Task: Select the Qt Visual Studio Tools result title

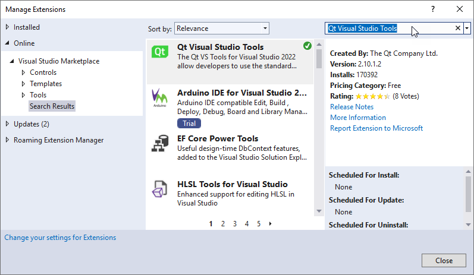Action: pos(220,47)
